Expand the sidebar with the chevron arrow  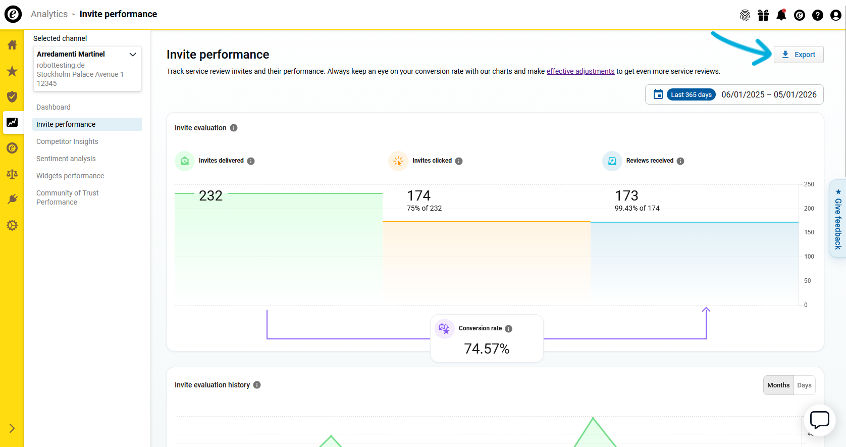tap(12, 428)
